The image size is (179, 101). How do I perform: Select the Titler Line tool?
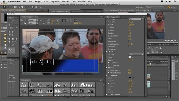click(x=16, y=42)
